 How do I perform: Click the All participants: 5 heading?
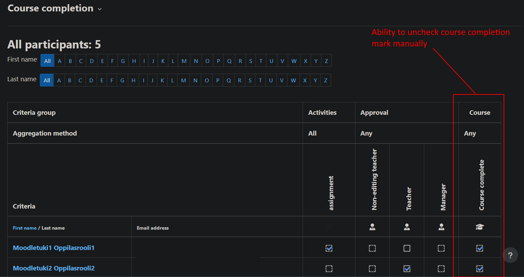click(x=54, y=45)
